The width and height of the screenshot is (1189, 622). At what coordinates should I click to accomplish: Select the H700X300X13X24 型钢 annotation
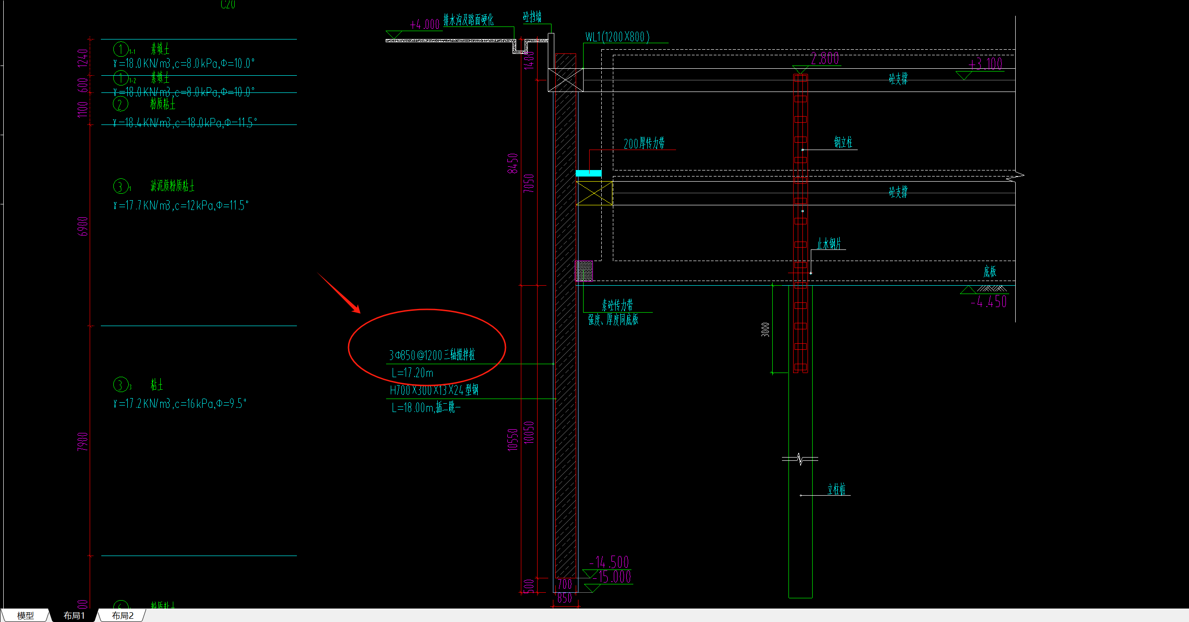(x=434, y=390)
